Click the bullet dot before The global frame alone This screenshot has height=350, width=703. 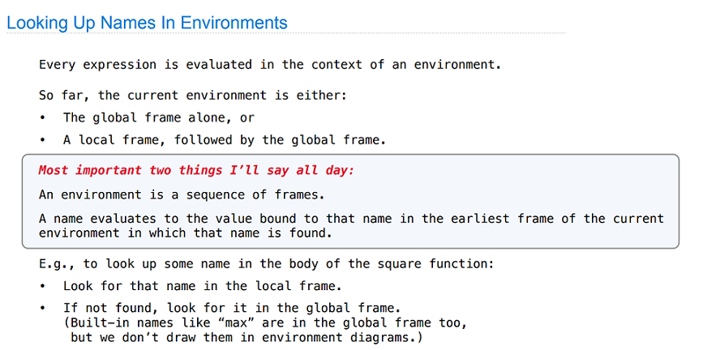[42, 118]
